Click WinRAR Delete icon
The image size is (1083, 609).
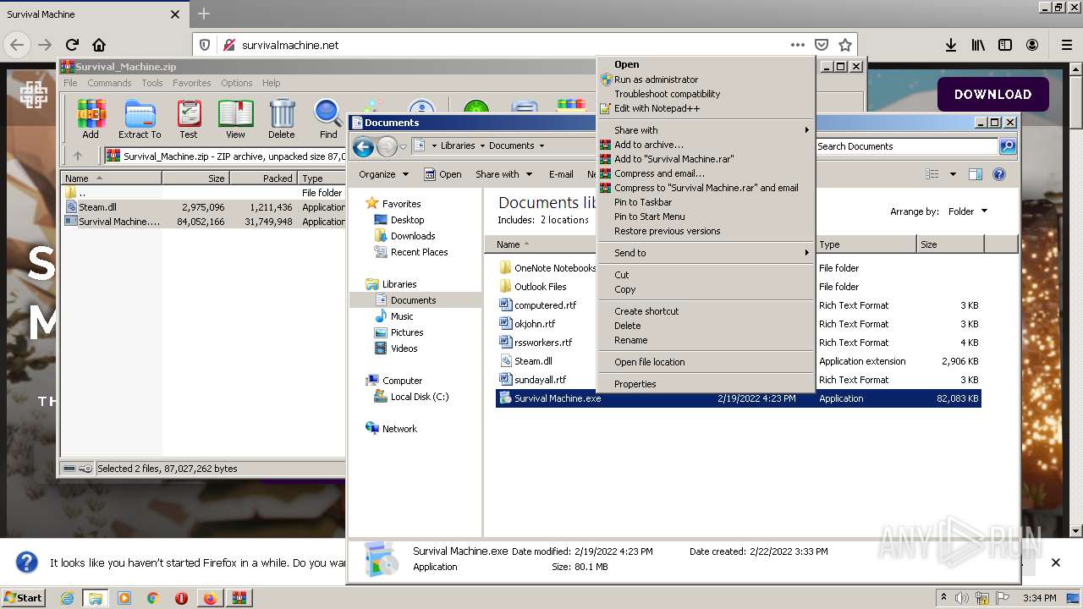(282, 118)
